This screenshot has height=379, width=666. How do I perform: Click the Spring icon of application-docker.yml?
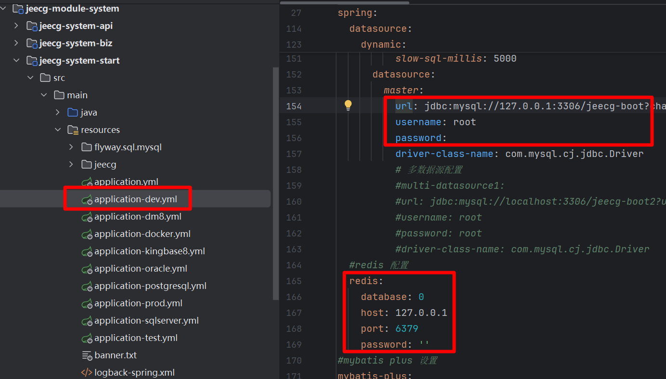[x=87, y=234]
